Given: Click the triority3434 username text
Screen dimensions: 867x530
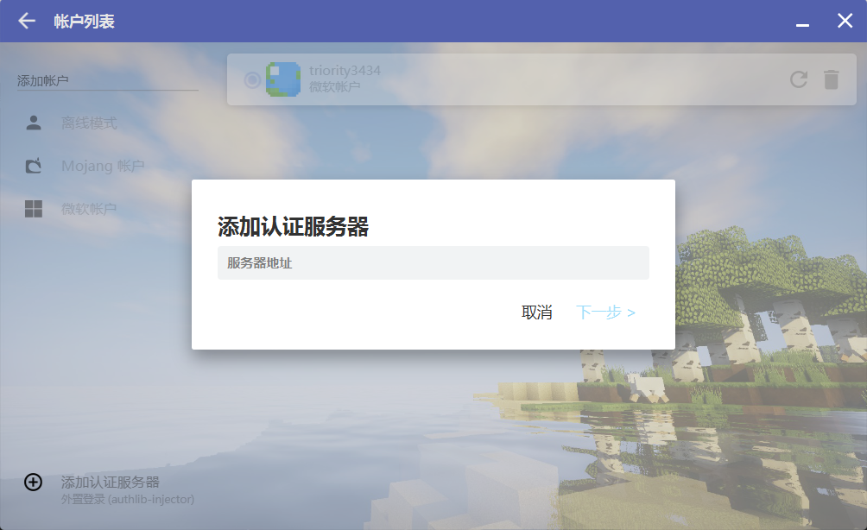Looking at the screenshot, I should click(x=345, y=71).
